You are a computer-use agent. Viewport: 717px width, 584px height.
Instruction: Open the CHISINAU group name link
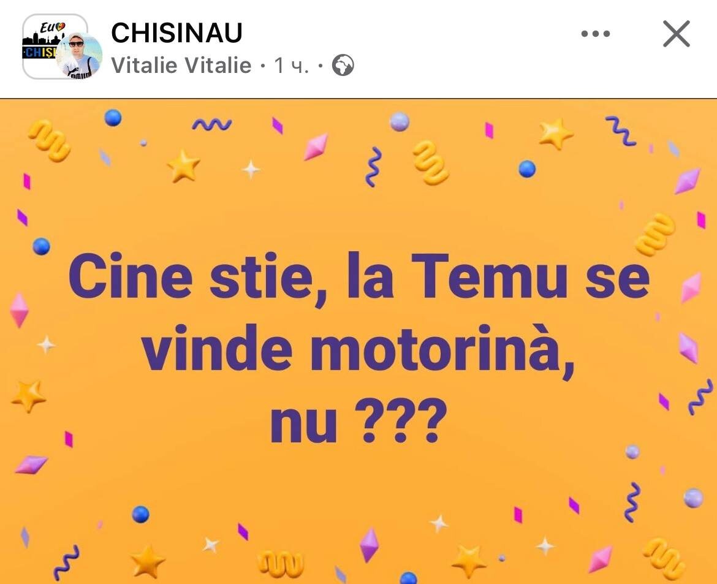pos(176,32)
